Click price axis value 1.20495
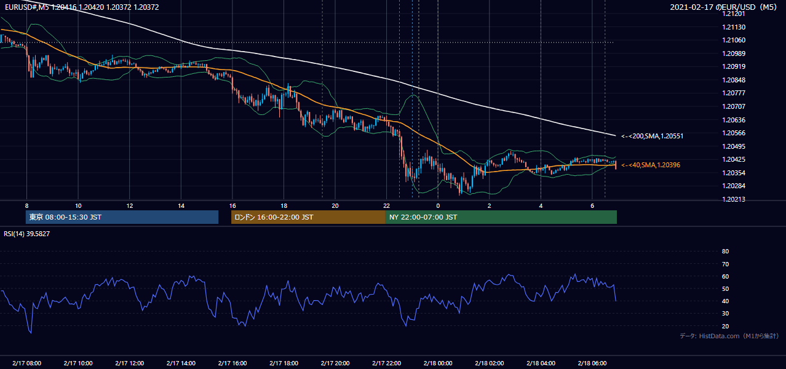 coord(734,146)
